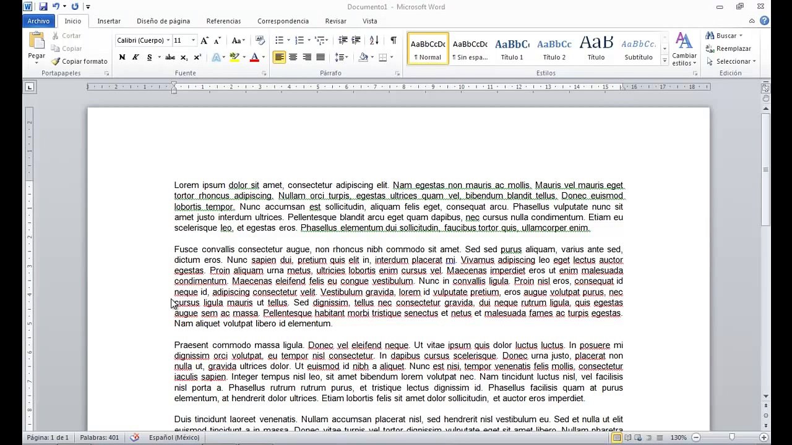Viewport: 792px width, 445px height.
Task: Switch to web layout view
Action: (638, 438)
